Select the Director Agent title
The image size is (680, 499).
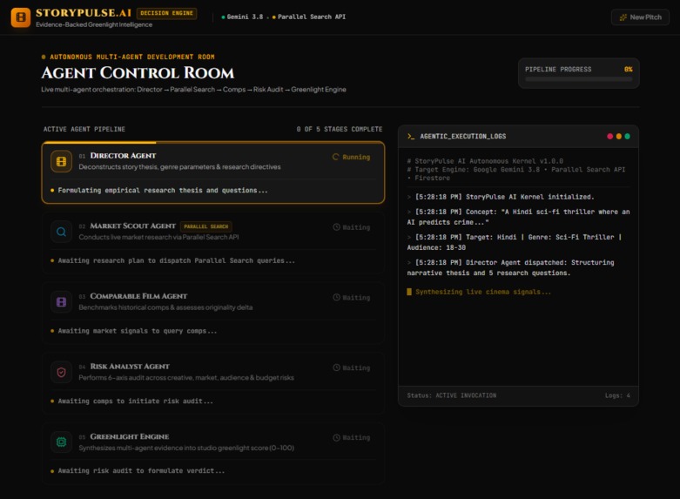123,155
